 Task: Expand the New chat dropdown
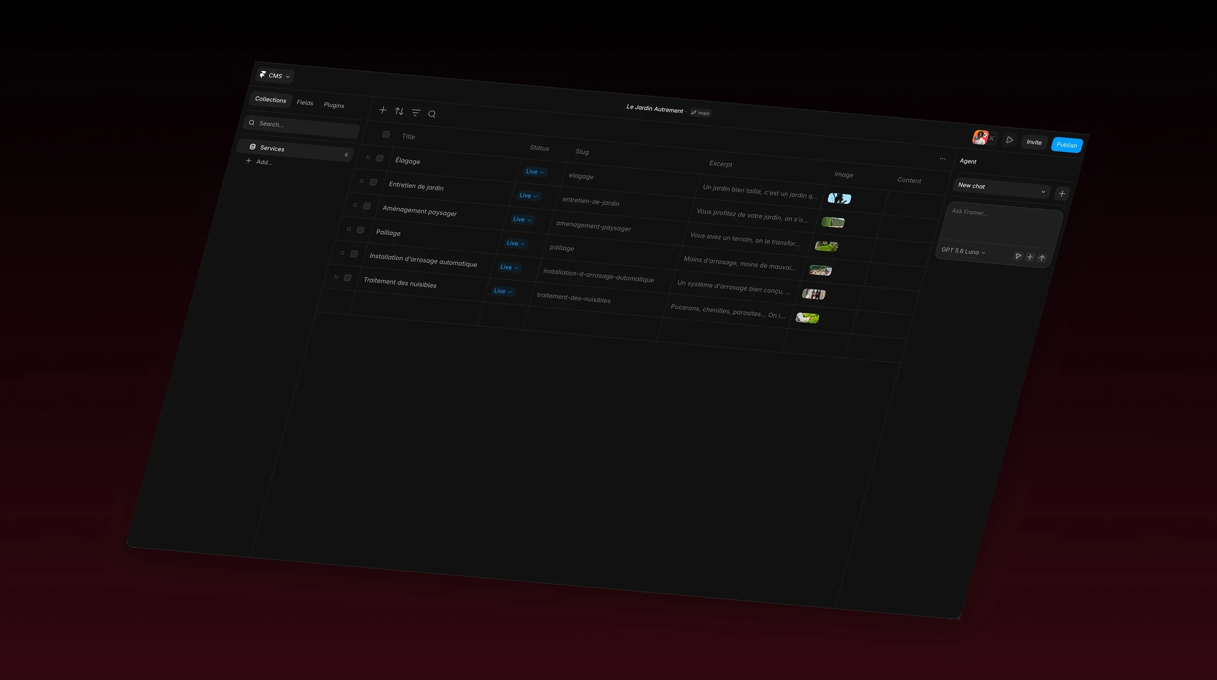[x=1002, y=188]
